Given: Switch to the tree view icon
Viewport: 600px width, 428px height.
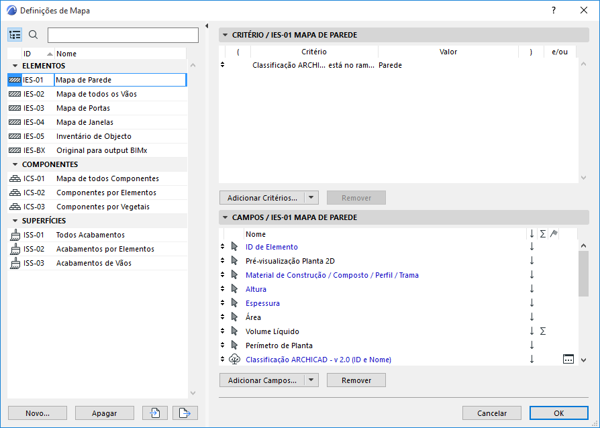Looking at the screenshot, I should pyautogui.click(x=15, y=35).
